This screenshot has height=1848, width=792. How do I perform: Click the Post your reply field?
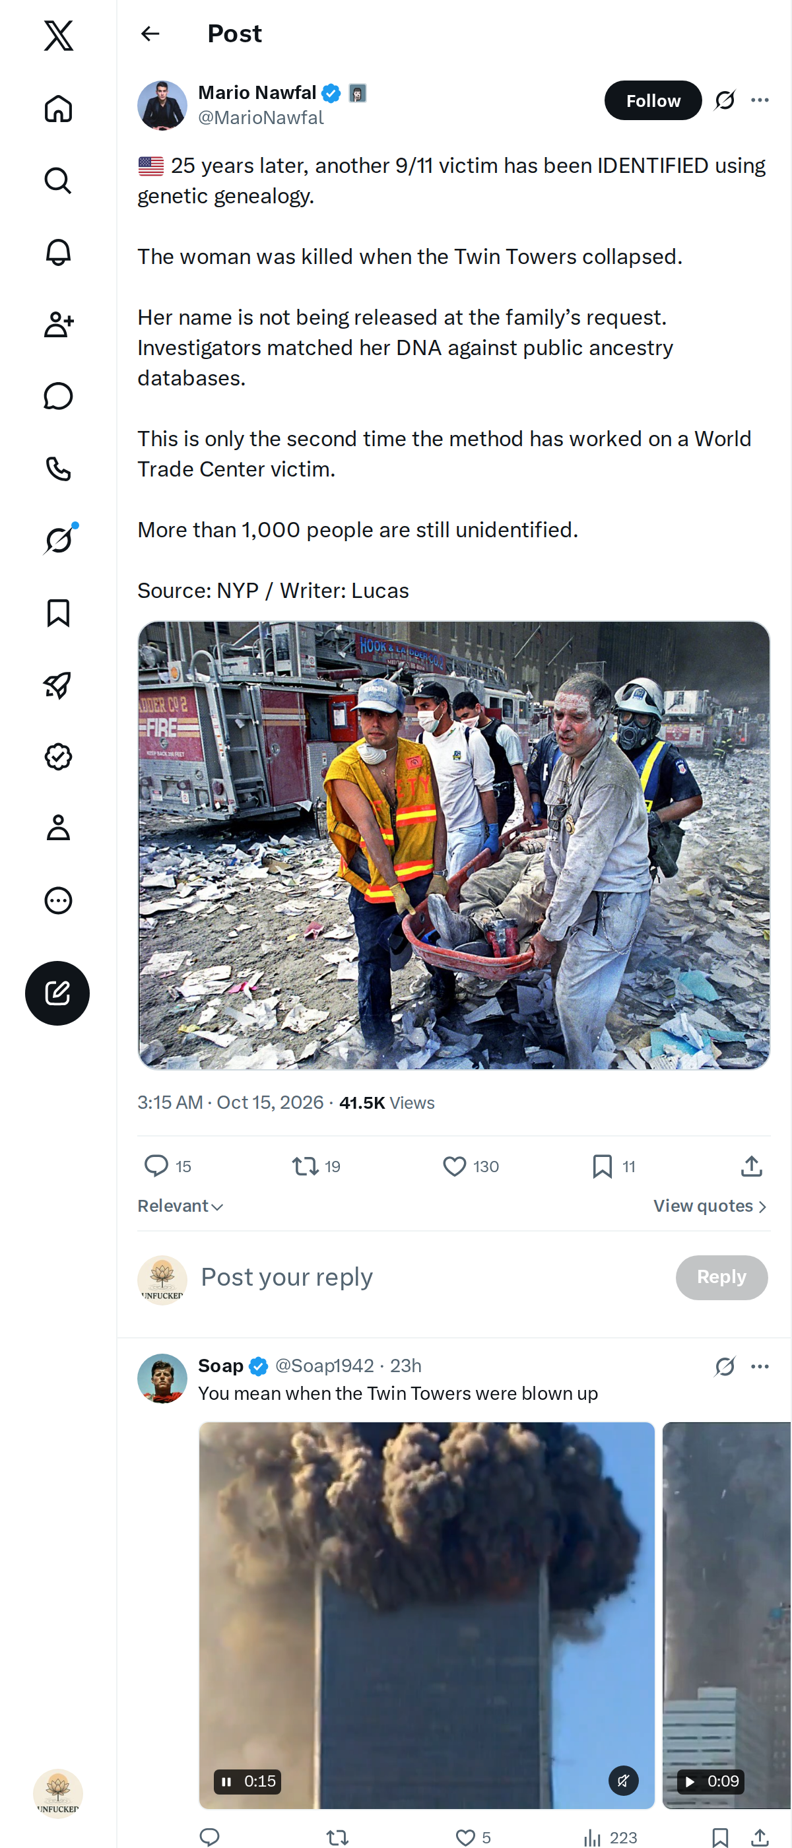430,1277
